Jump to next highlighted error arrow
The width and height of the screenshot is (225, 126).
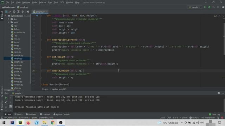click(x=223, y=16)
